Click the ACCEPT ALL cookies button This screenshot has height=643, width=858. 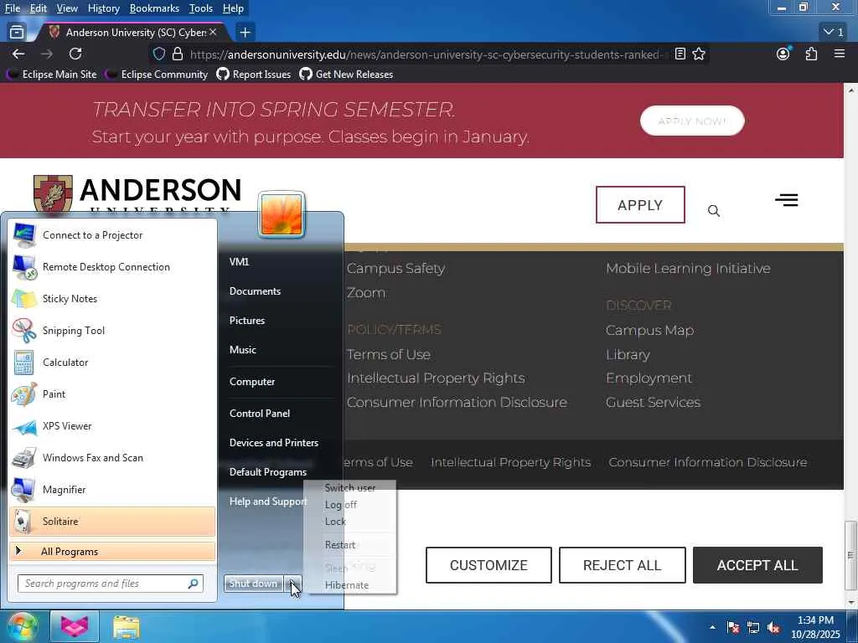[x=757, y=565]
